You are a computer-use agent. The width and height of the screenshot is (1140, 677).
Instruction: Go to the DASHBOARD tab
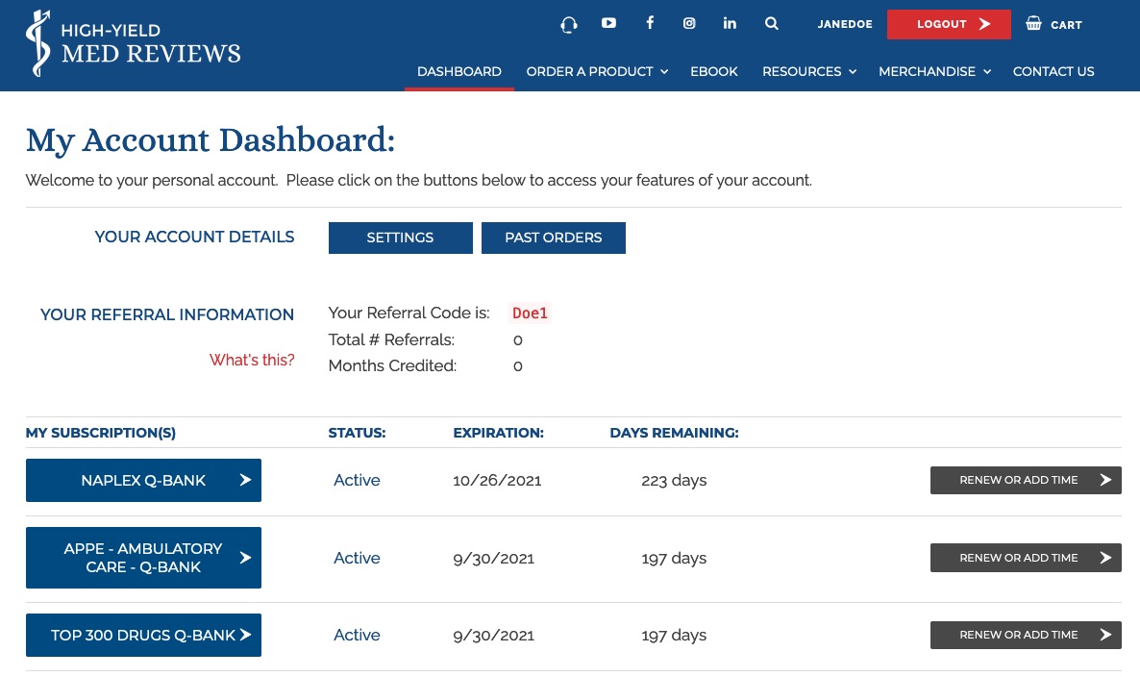coord(459,71)
